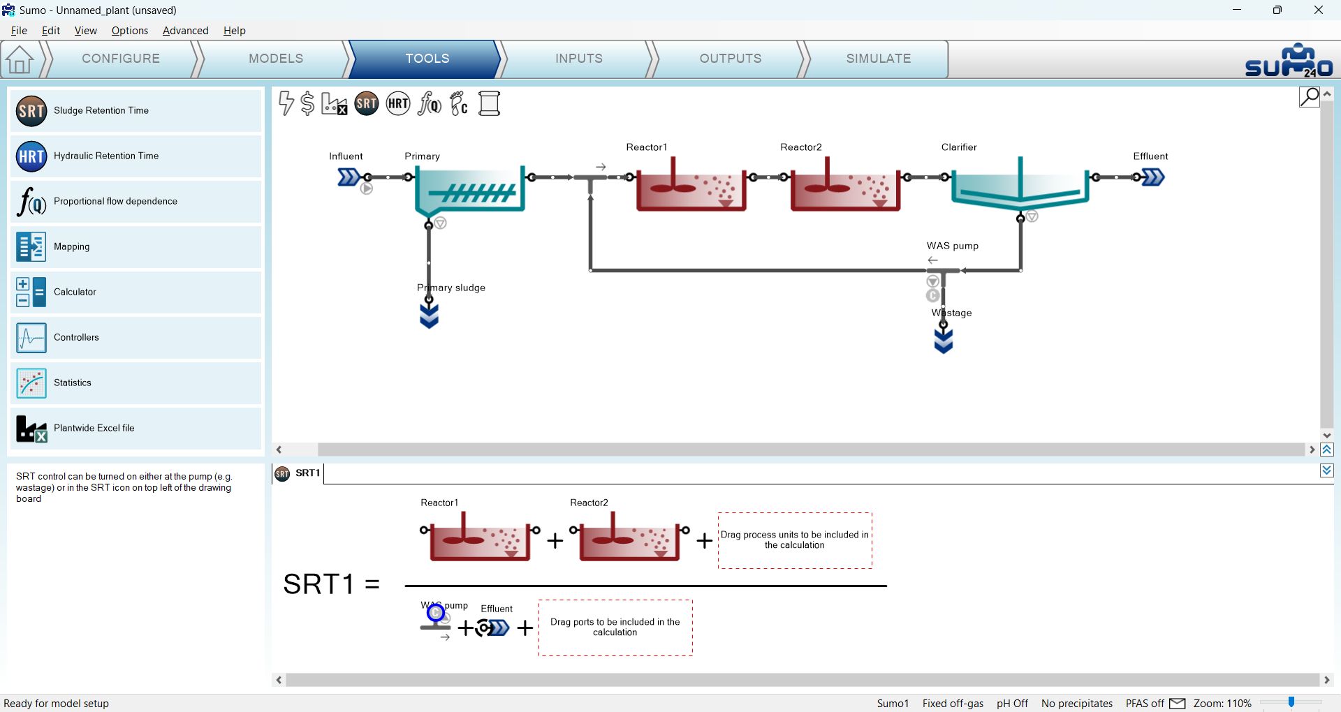Select the Influent unit on the flowsheet
Screen dimensions: 1341x712
coord(349,177)
